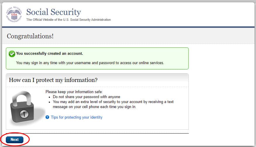Click the keyhole on the padlock
The width and height of the screenshot is (256, 147).
click(x=25, y=113)
